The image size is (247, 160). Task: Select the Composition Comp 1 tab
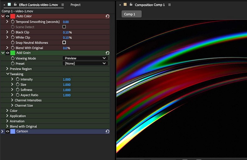pyautogui.click(x=150, y=5)
